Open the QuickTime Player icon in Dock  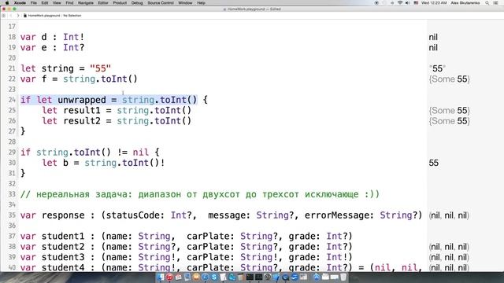pos(285,277)
